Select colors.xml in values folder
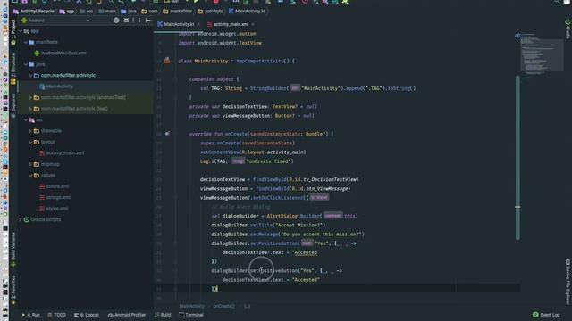 click(57, 186)
